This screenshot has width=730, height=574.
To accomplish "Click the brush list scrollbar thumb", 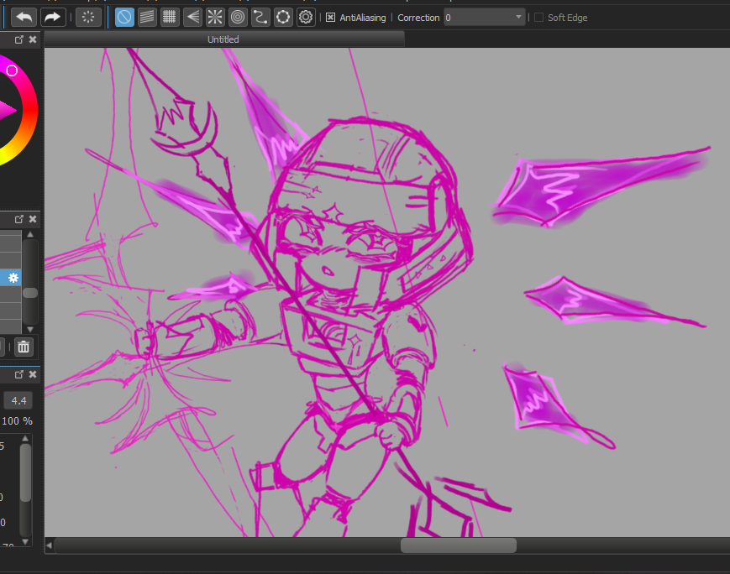I will coord(25,472).
